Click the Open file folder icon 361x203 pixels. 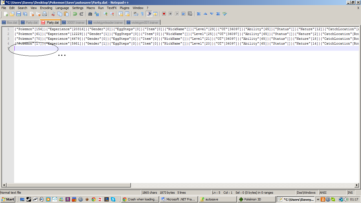pos(12,14)
